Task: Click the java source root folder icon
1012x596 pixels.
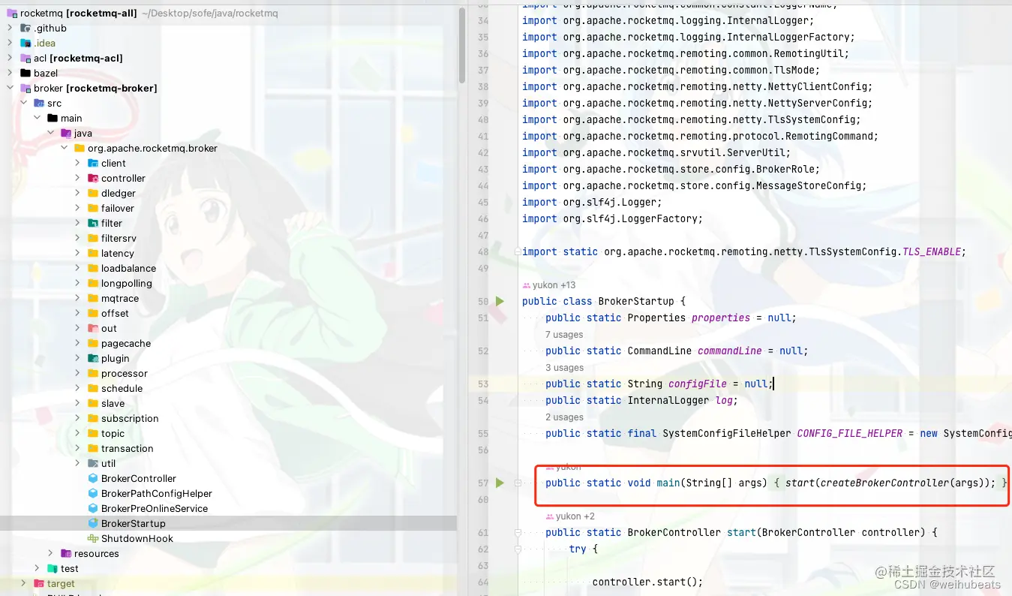Action: (66, 133)
